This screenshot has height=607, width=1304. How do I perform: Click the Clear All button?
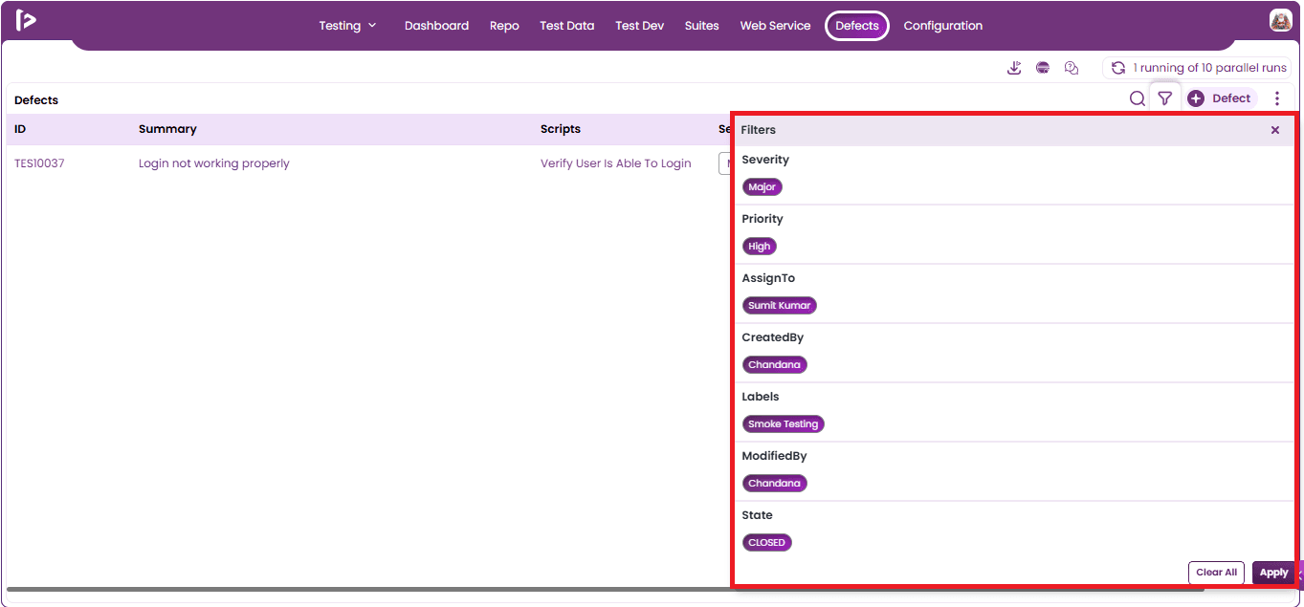1217,573
